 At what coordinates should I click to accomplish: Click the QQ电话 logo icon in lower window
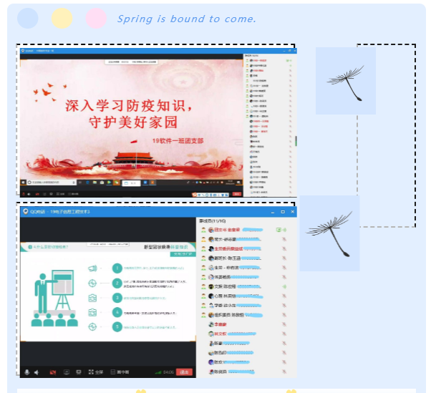coord(24,212)
